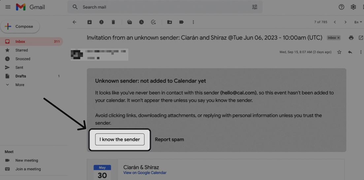Click the Ciarán & Shiraz event title
This screenshot has width=364, height=180.
click(141, 167)
